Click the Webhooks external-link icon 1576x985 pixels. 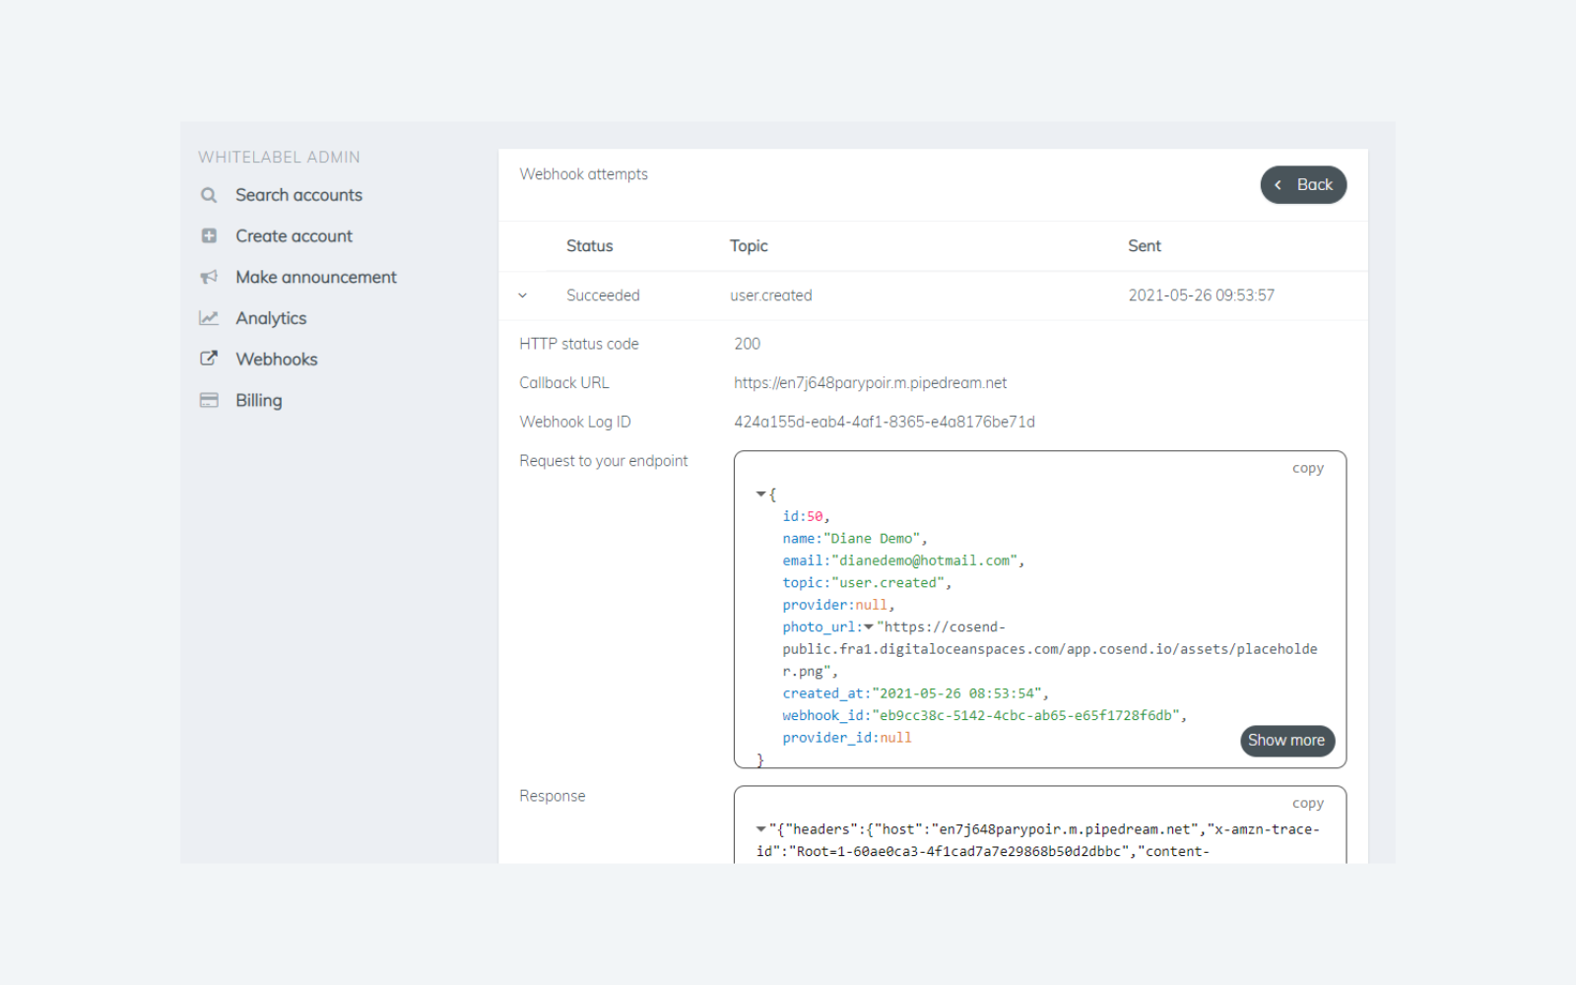coord(208,359)
